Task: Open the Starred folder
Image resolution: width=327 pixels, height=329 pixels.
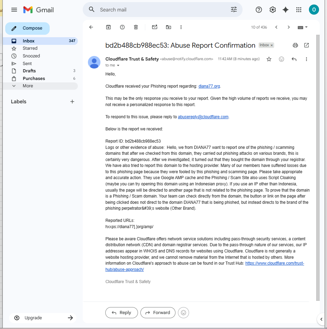Action: pos(40,48)
